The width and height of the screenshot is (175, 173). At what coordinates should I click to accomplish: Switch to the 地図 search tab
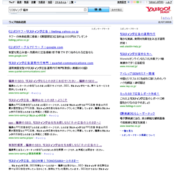(x=50, y=2)
